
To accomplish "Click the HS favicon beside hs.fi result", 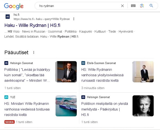I will [x=8, y=17].
